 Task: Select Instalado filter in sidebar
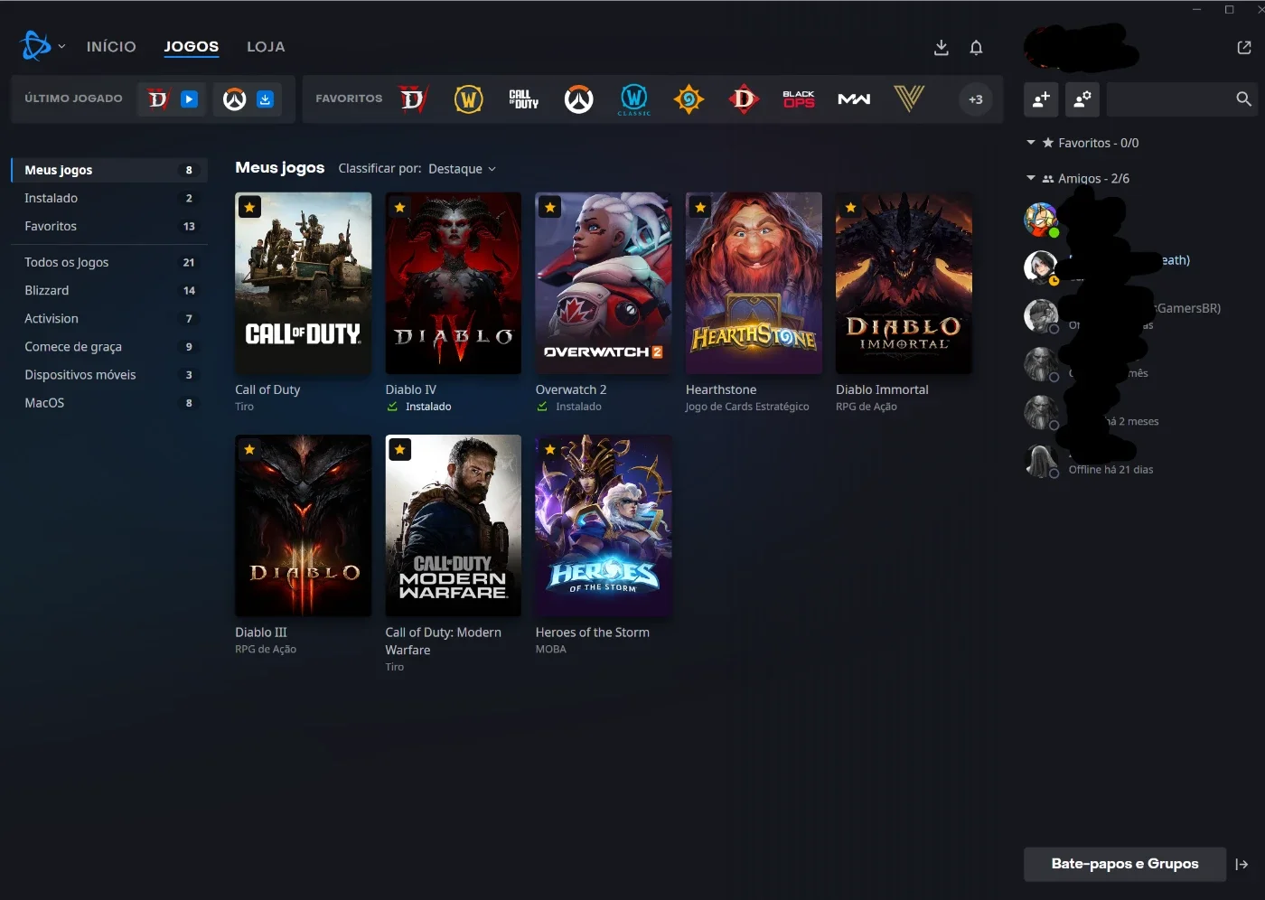(109, 198)
